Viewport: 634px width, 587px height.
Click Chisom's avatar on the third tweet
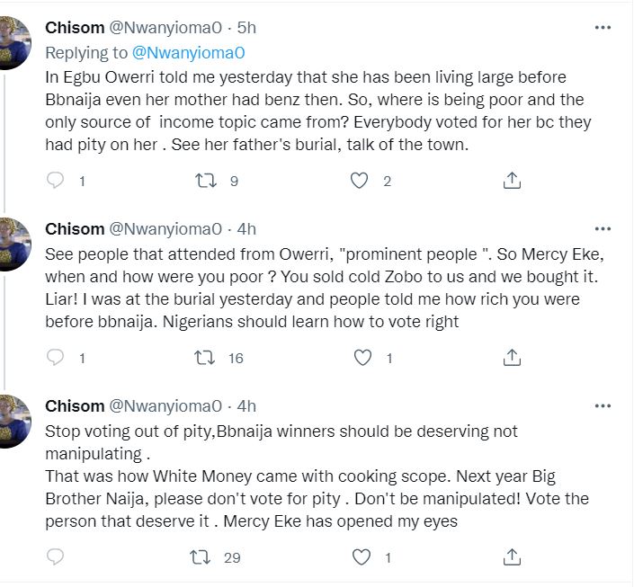(x=15, y=422)
